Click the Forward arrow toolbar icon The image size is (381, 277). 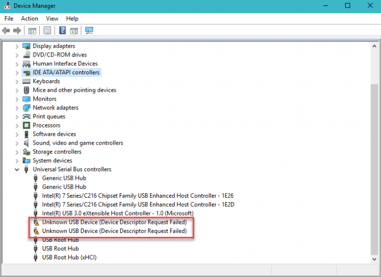pyautogui.click(x=17, y=31)
